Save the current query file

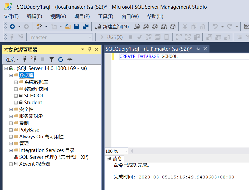(77, 27)
